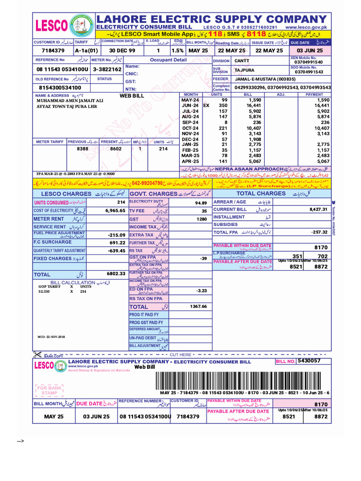Image resolution: width=361 pixels, height=481 pixels.
Task: Click XEN mobile number 03704991540
Action: (x=308, y=62)
